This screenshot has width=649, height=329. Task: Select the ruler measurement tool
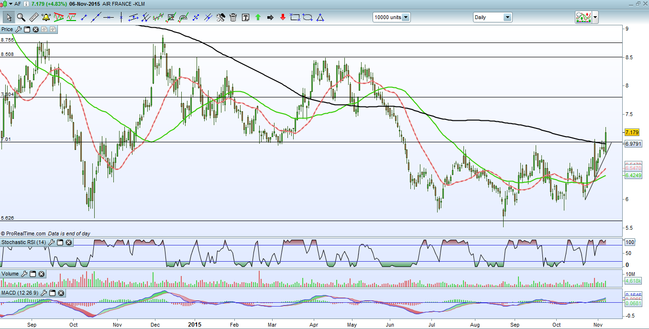tap(33, 18)
